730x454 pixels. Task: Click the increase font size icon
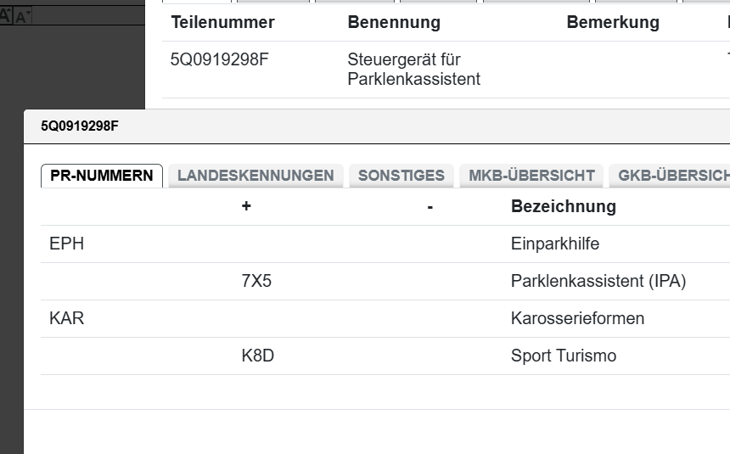(x=6, y=15)
